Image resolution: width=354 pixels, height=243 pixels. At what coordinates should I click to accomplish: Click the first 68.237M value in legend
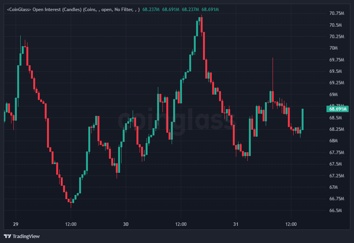point(151,8)
